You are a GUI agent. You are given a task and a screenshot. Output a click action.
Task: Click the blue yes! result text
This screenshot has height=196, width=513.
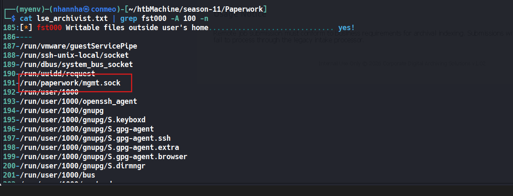(346, 28)
